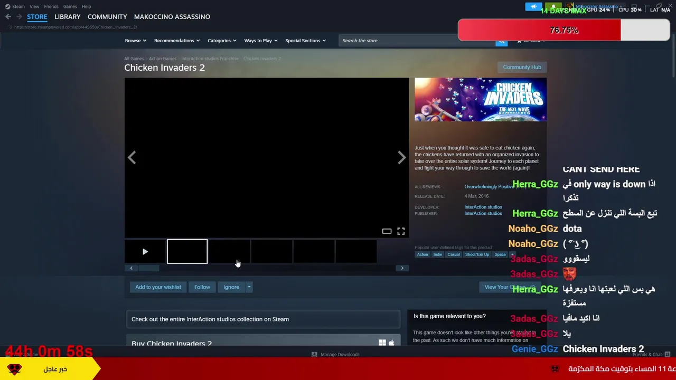Click the Steam logo menu icon
Screen dimensions: 676x380
point(7,7)
